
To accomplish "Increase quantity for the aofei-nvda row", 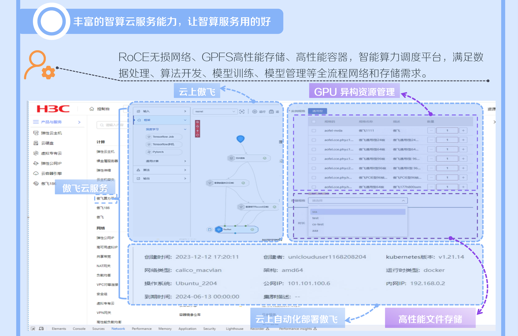I will coord(463,130).
